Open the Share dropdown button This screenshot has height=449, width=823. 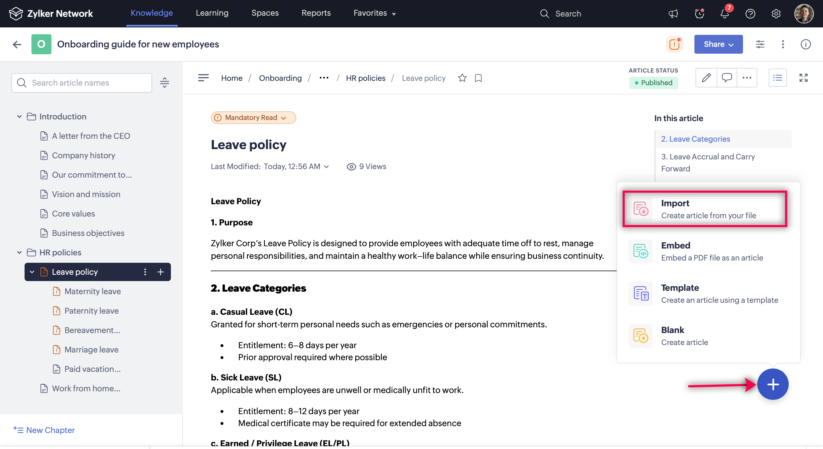(x=718, y=44)
